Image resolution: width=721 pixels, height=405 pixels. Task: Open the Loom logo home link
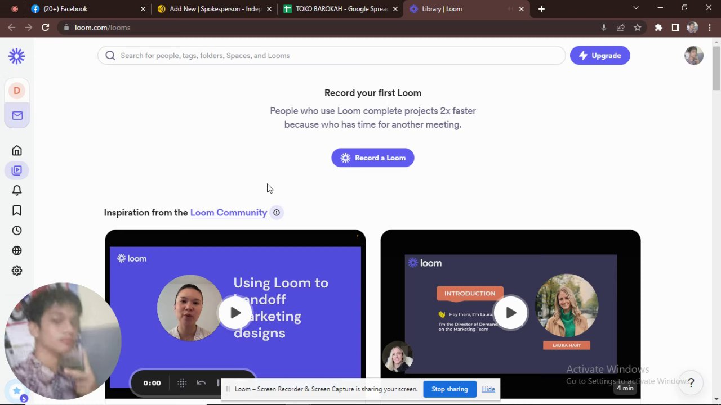(x=16, y=56)
